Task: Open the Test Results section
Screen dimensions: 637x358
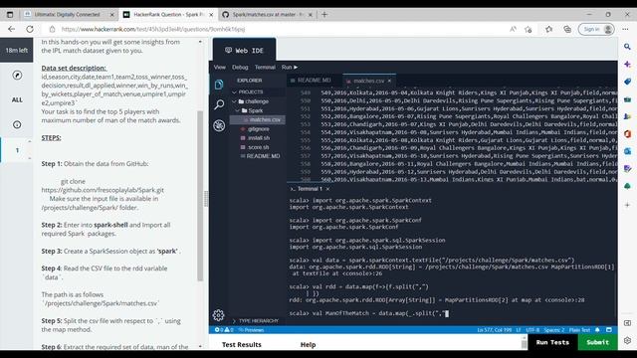Action: coord(242,345)
